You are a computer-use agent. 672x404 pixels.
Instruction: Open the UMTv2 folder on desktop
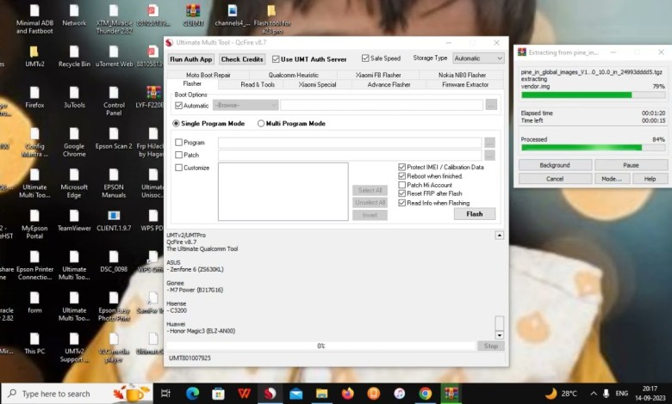coord(34,53)
